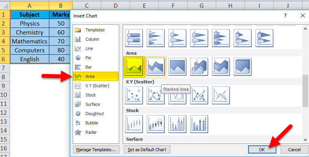The height and width of the screenshot is (157, 309).
Task: Switch to Column chart category
Action: (92, 39)
